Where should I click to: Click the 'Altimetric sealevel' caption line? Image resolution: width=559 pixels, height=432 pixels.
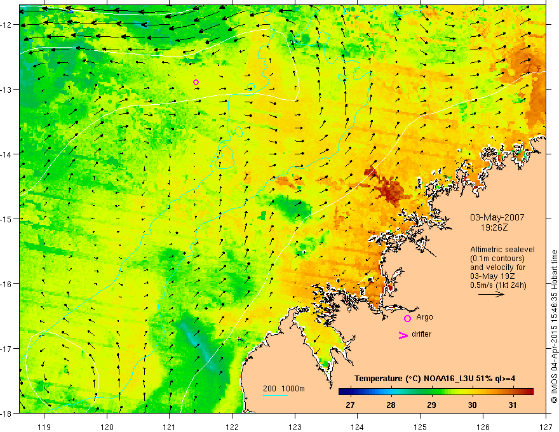[x=502, y=250]
